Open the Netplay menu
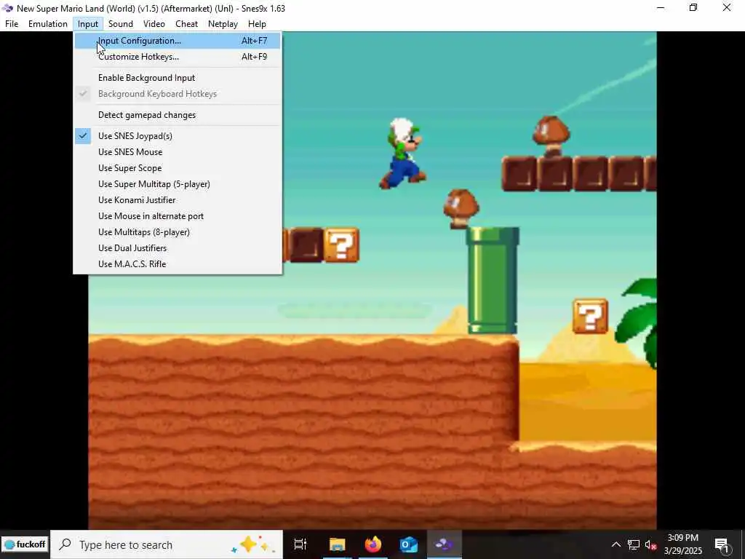Viewport: 745px width, 559px height. 223,24
